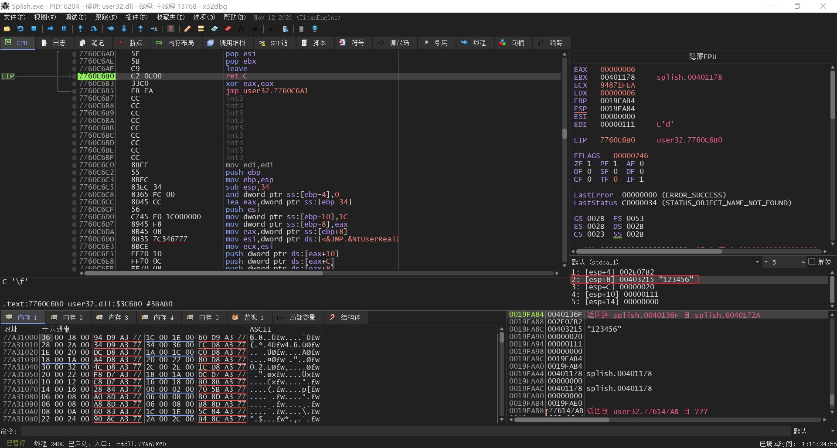The height and width of the screenshot is (448, 837).
Task: Open the 调试(D) debug menu
Action: [75, 17]
